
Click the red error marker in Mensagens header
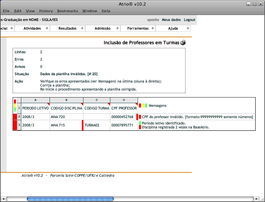click(x=140, y=105)
